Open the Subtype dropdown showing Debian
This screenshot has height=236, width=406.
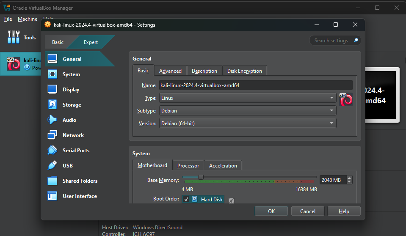(248, 110)
